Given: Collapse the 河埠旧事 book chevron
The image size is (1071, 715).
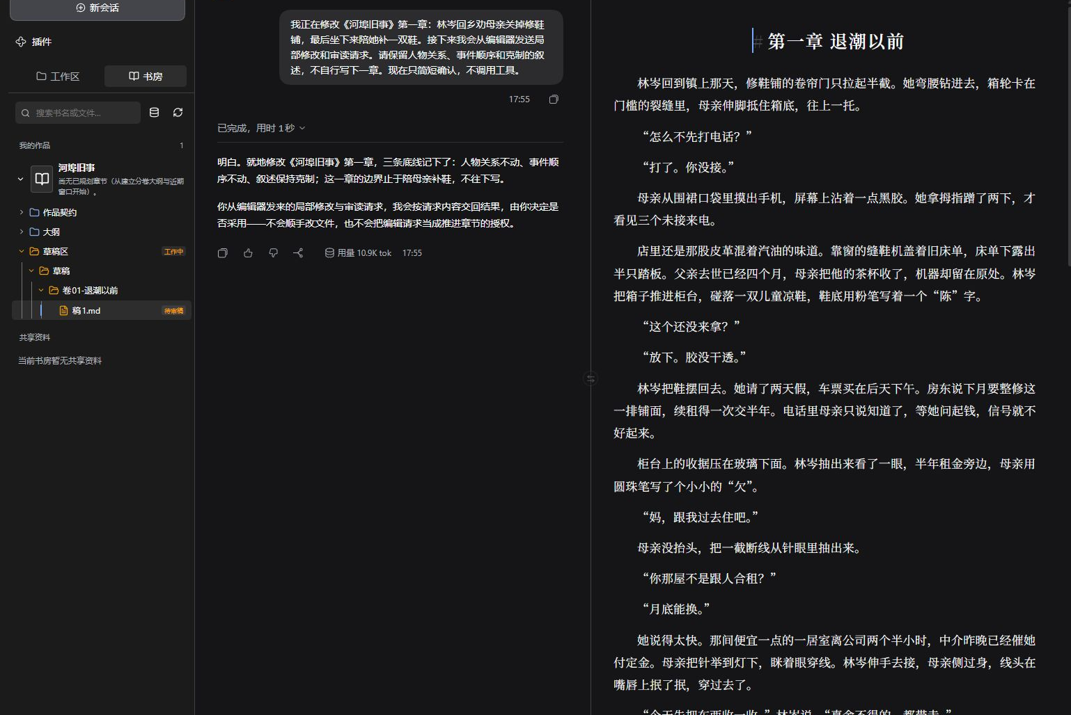Looking at the screenshot, I should pyautogui.click(x=20, y=179).
